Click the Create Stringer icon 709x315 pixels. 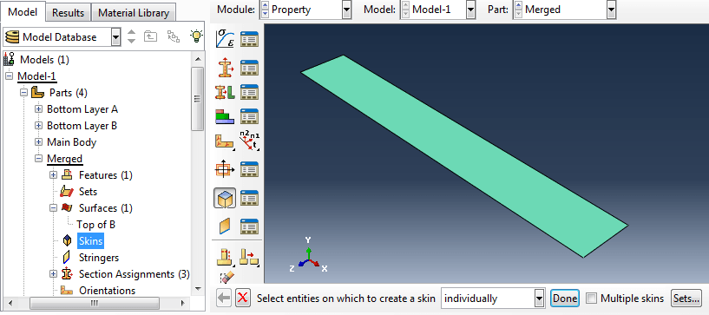[224, 226]
